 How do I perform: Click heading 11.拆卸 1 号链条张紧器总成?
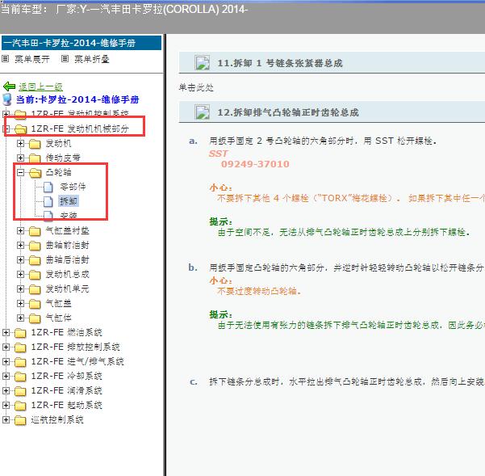[280, 63]
